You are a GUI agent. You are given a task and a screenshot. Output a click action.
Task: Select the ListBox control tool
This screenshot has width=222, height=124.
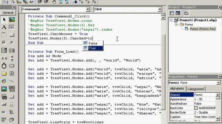click(12, 50)
